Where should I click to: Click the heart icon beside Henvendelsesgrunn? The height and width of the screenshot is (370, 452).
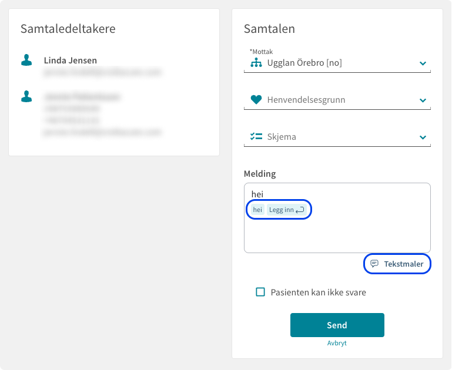256,99
